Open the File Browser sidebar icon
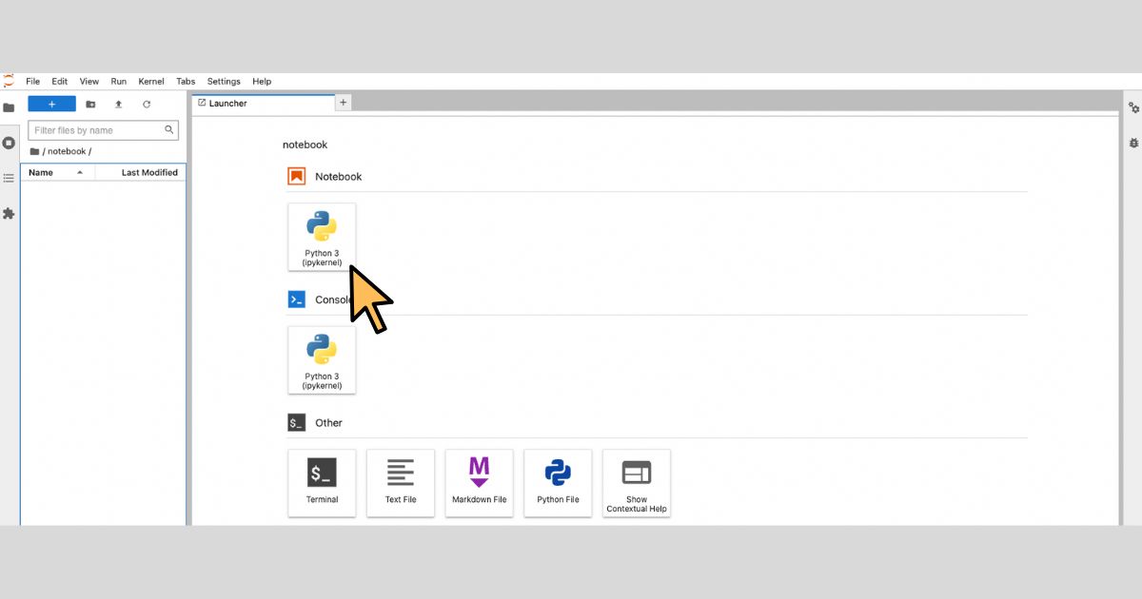Image resolution: width=1142 pixels, height=599 pixels. pos(9,107)
